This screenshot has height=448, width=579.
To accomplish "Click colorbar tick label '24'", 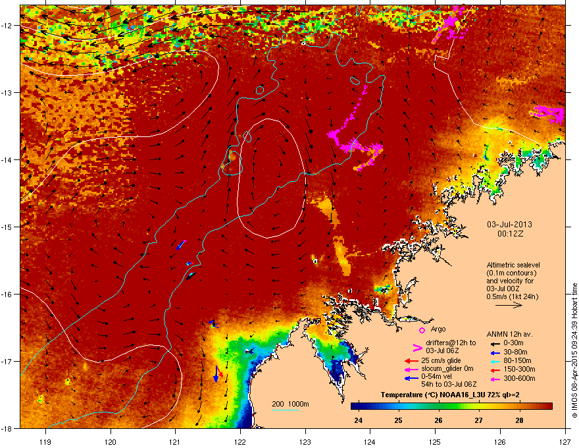I will [x=358, y=420].
